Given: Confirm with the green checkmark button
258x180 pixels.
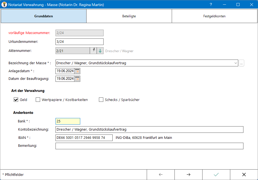Looking at the screenshot, I should (216, 175).
